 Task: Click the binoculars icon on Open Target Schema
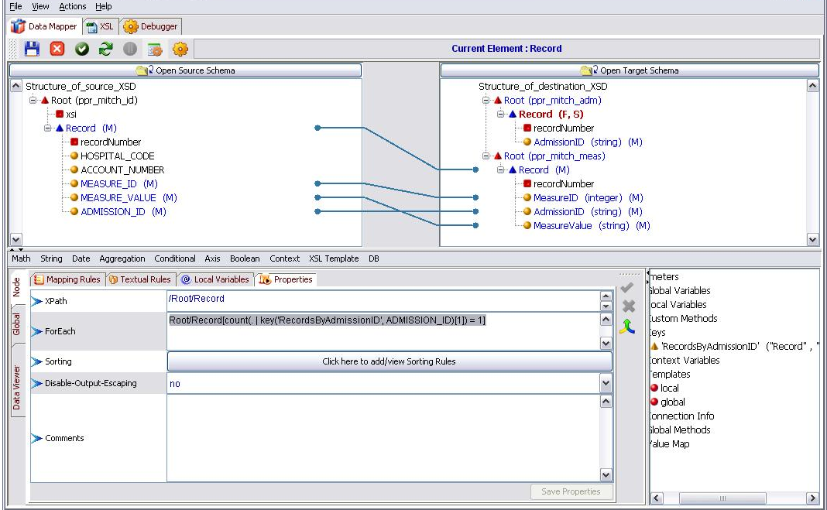point(589,70)
